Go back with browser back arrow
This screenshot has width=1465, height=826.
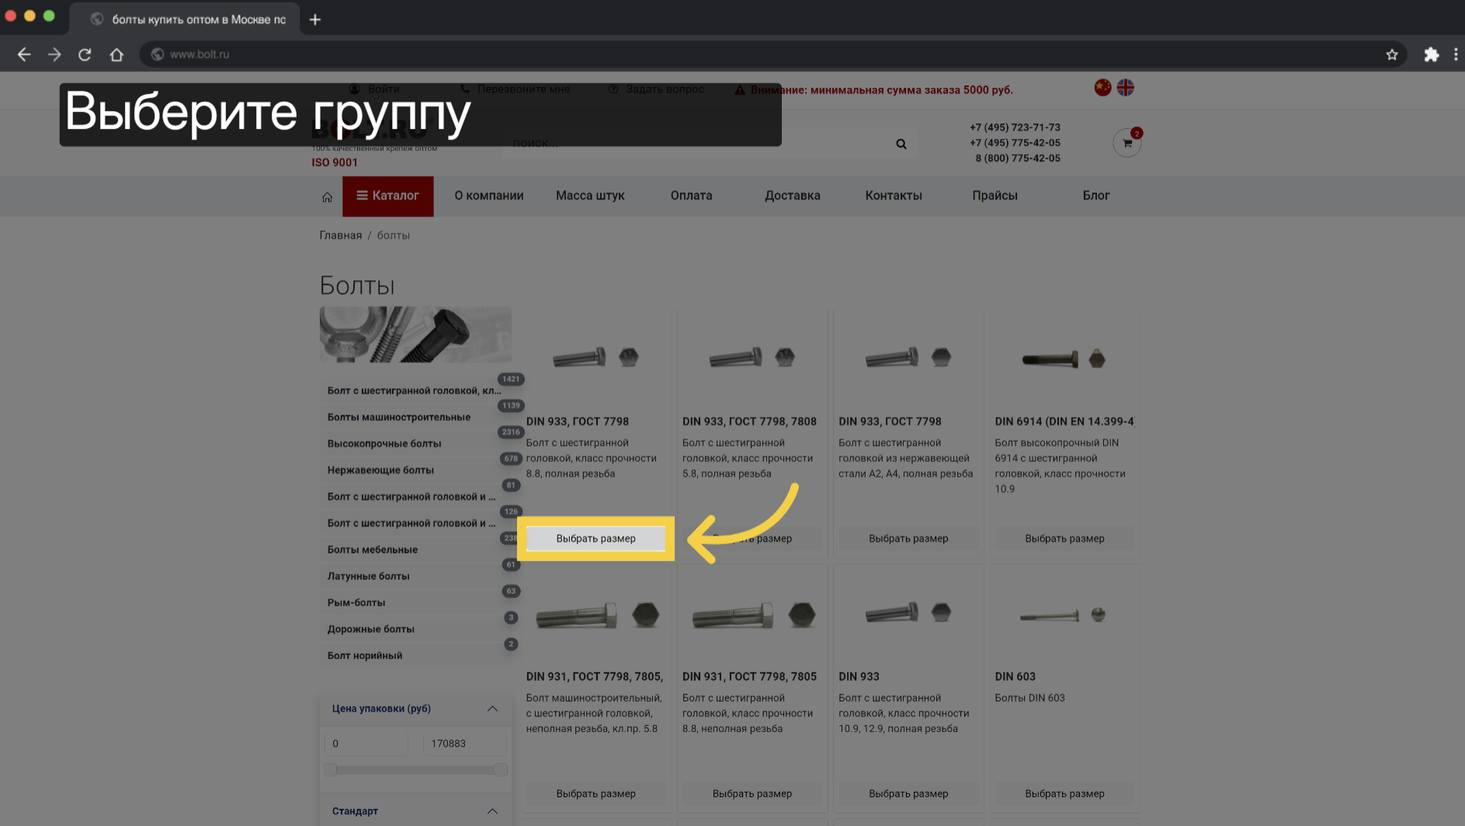pos(24,54)
